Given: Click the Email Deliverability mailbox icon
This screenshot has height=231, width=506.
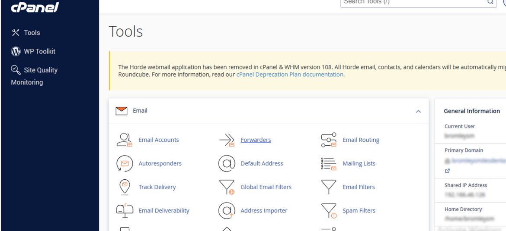Looking at the screenshot, I should 125,211.
